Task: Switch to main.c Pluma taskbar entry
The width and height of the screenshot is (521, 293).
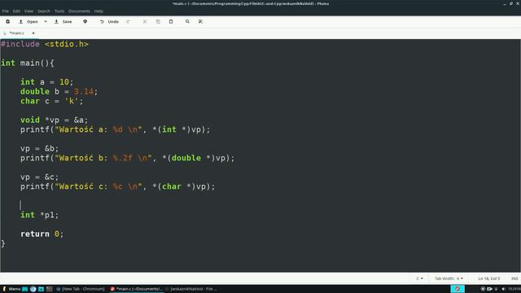Action: (x=137, y=289)
